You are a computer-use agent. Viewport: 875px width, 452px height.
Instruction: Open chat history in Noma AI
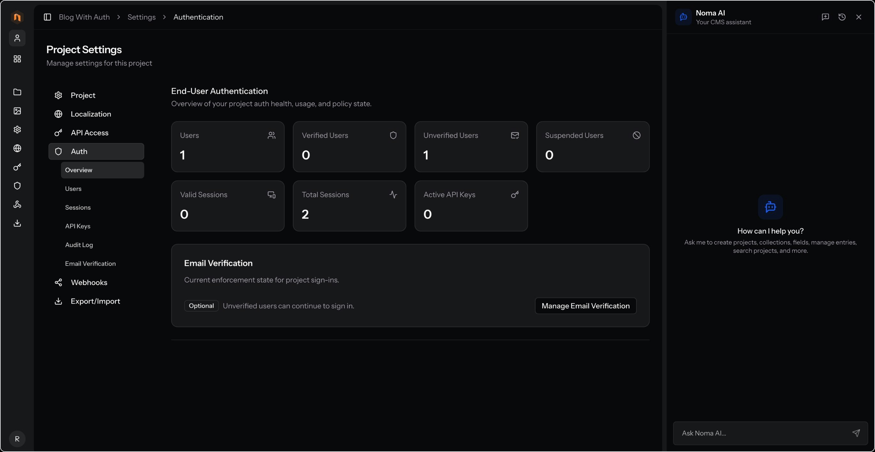point(842,17)
